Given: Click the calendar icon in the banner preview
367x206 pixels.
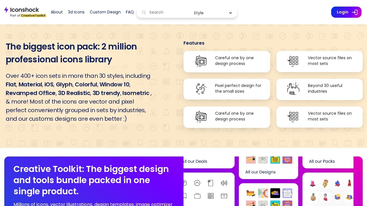Looking at the screenshot, I should [224, 196].
